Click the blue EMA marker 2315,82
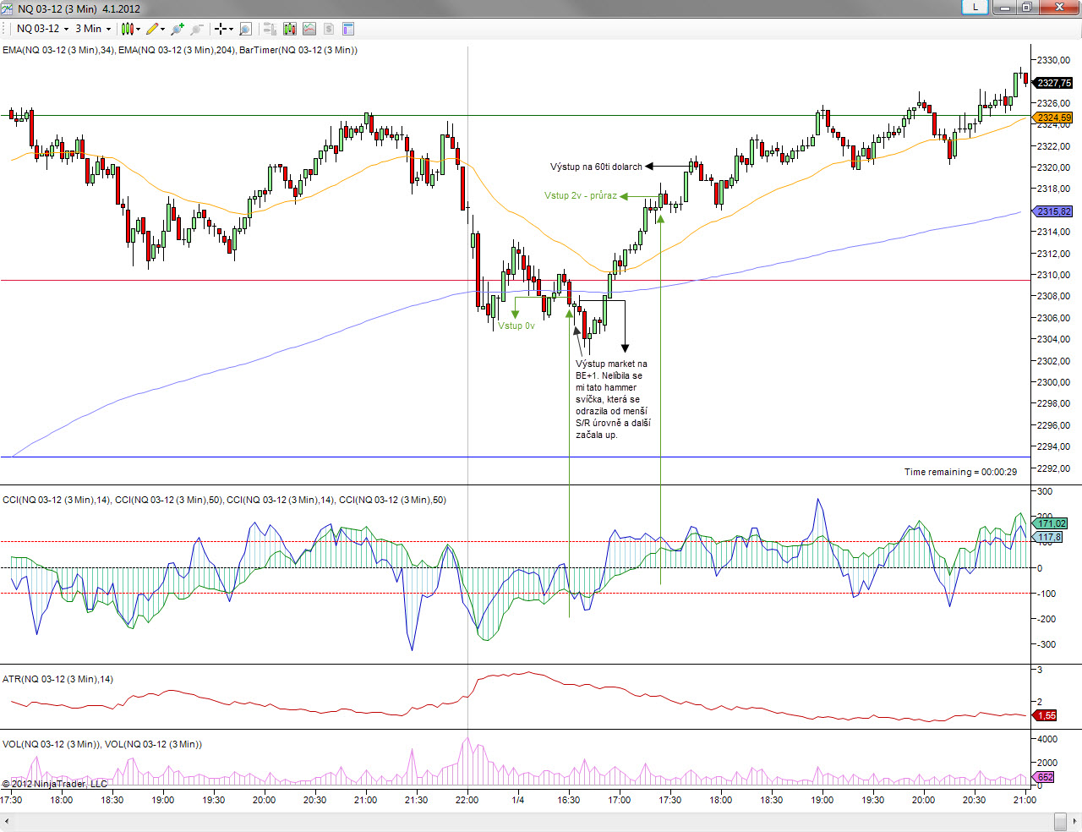This screenshot has width=1082, height=832. point(1053,211)
